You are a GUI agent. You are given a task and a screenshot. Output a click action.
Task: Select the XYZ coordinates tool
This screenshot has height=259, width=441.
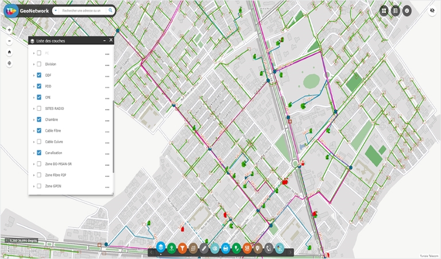pyautogui.click(x=193, y=248)
